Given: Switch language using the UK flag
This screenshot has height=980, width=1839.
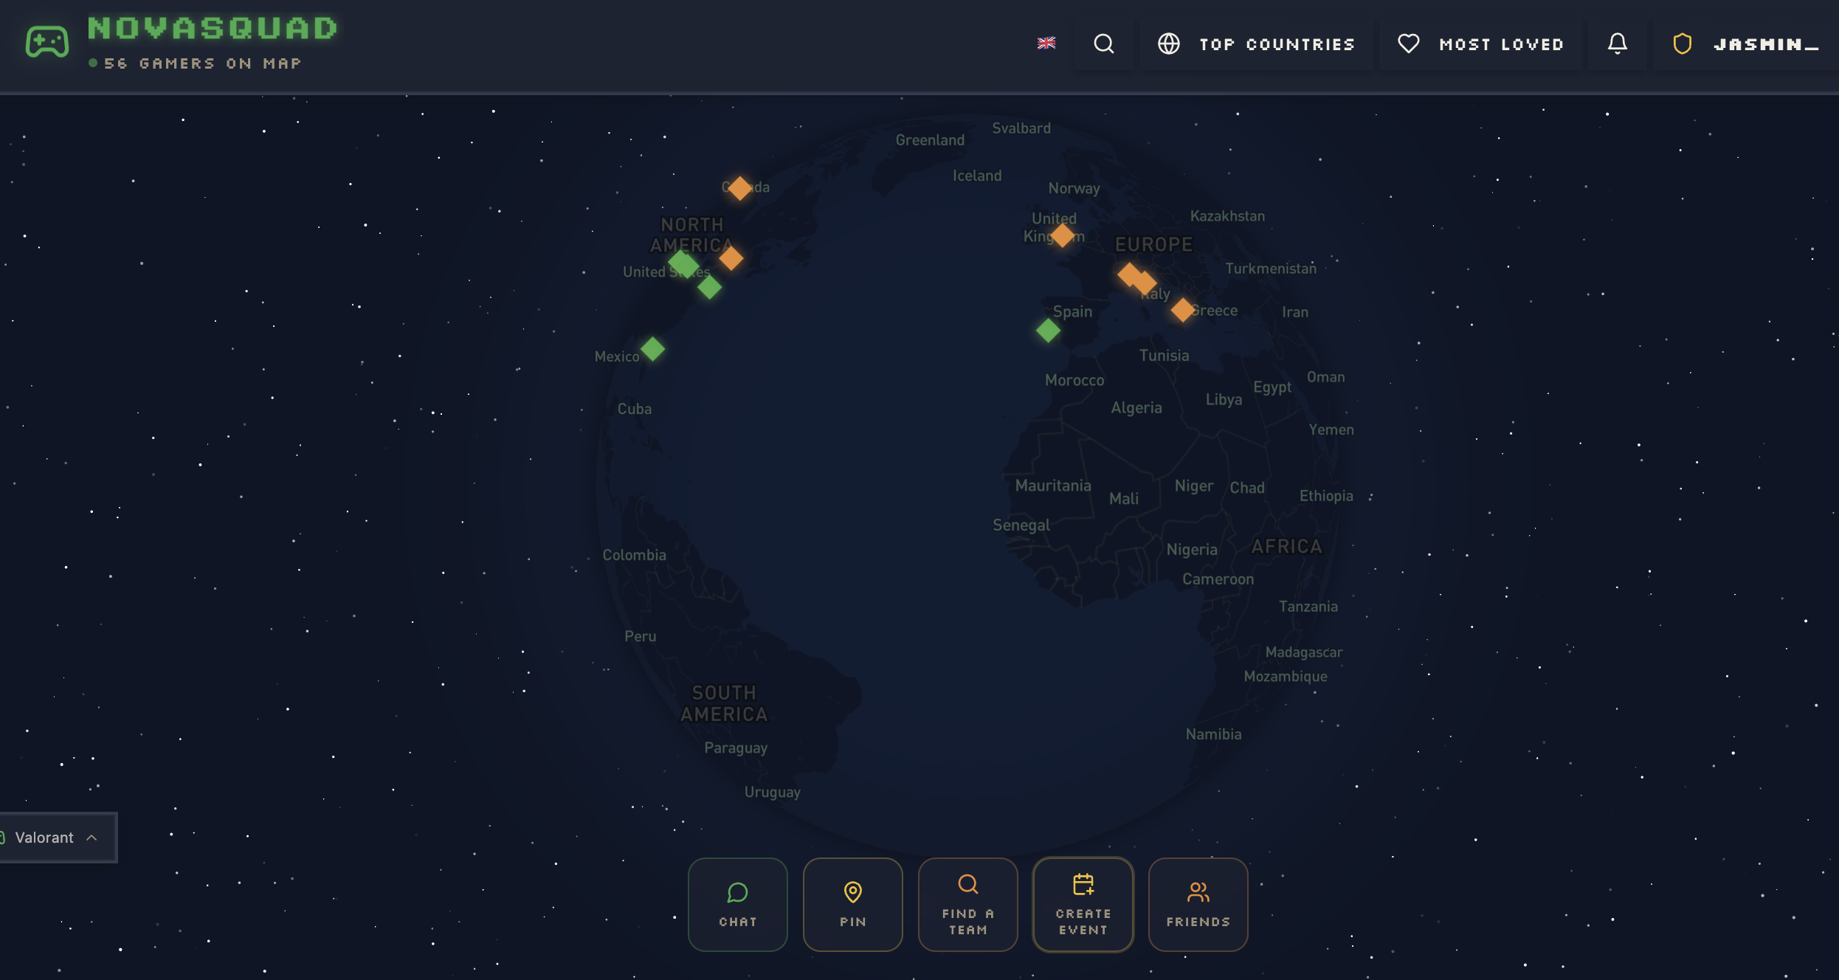Looking at the screenshot, I should (x=1046, y=44).
